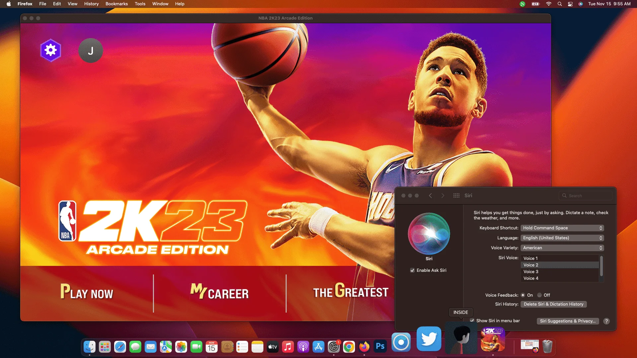Start Play Now mode
Viewport: 637px width, 358px height.
(87, 292)
